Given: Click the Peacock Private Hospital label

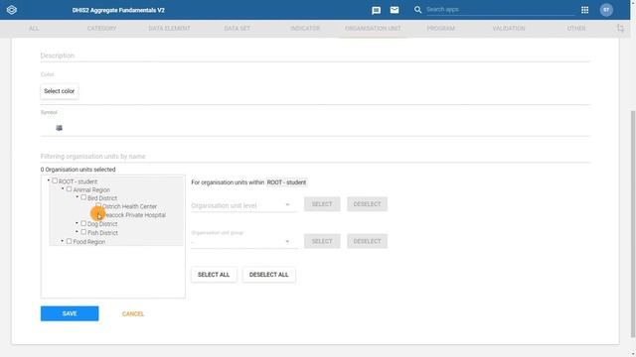Looking at the screenshot, I should coord(135,215).
